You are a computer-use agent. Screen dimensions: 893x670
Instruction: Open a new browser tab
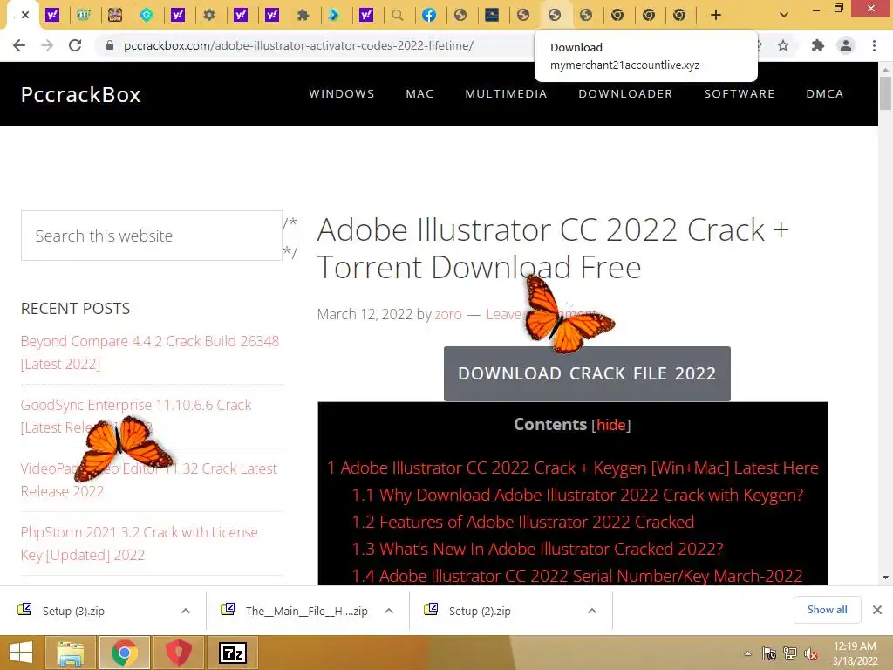(716, 15)
